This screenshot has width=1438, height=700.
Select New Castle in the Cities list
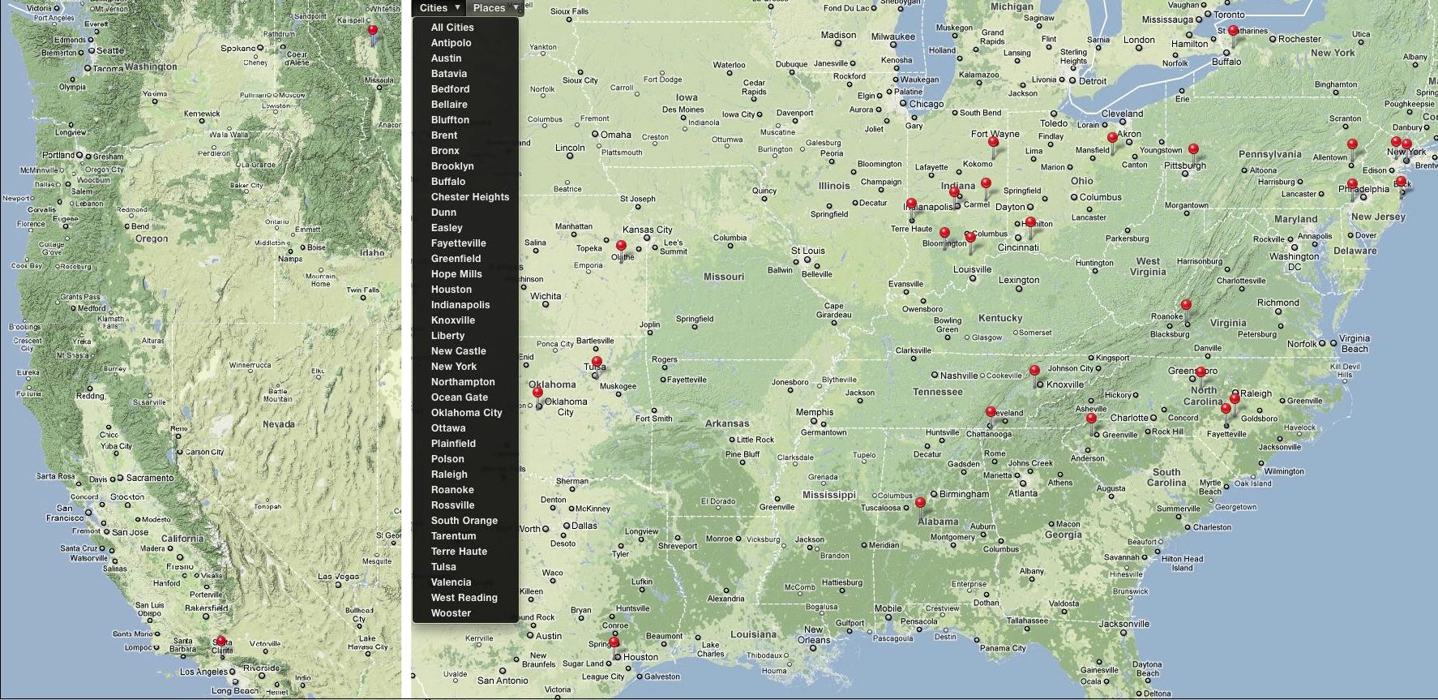click(459, 351)
